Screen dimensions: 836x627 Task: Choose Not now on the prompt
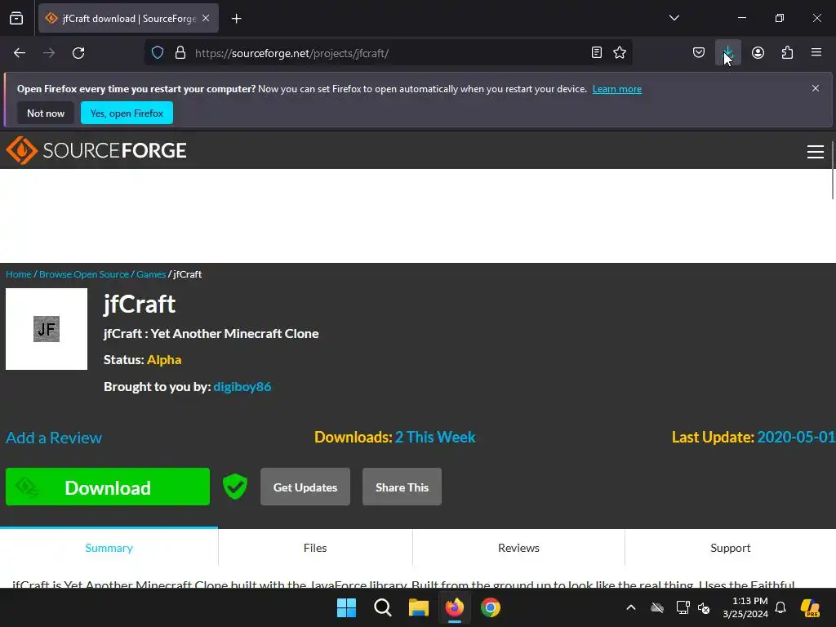coord(46,113)
